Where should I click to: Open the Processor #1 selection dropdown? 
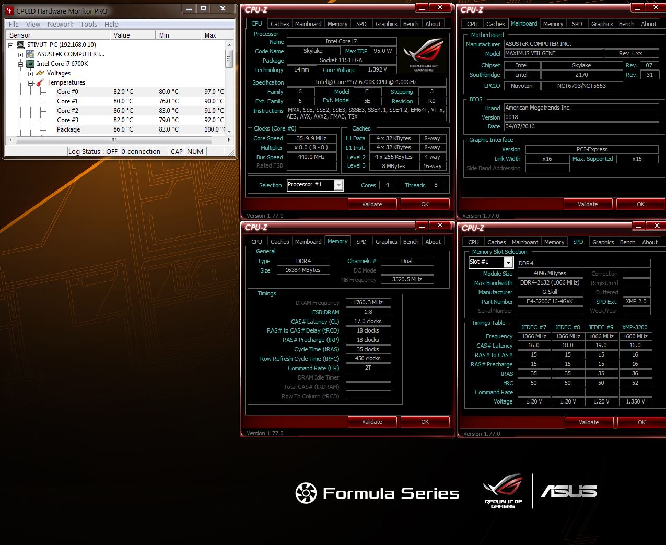[x=338, y=185]
